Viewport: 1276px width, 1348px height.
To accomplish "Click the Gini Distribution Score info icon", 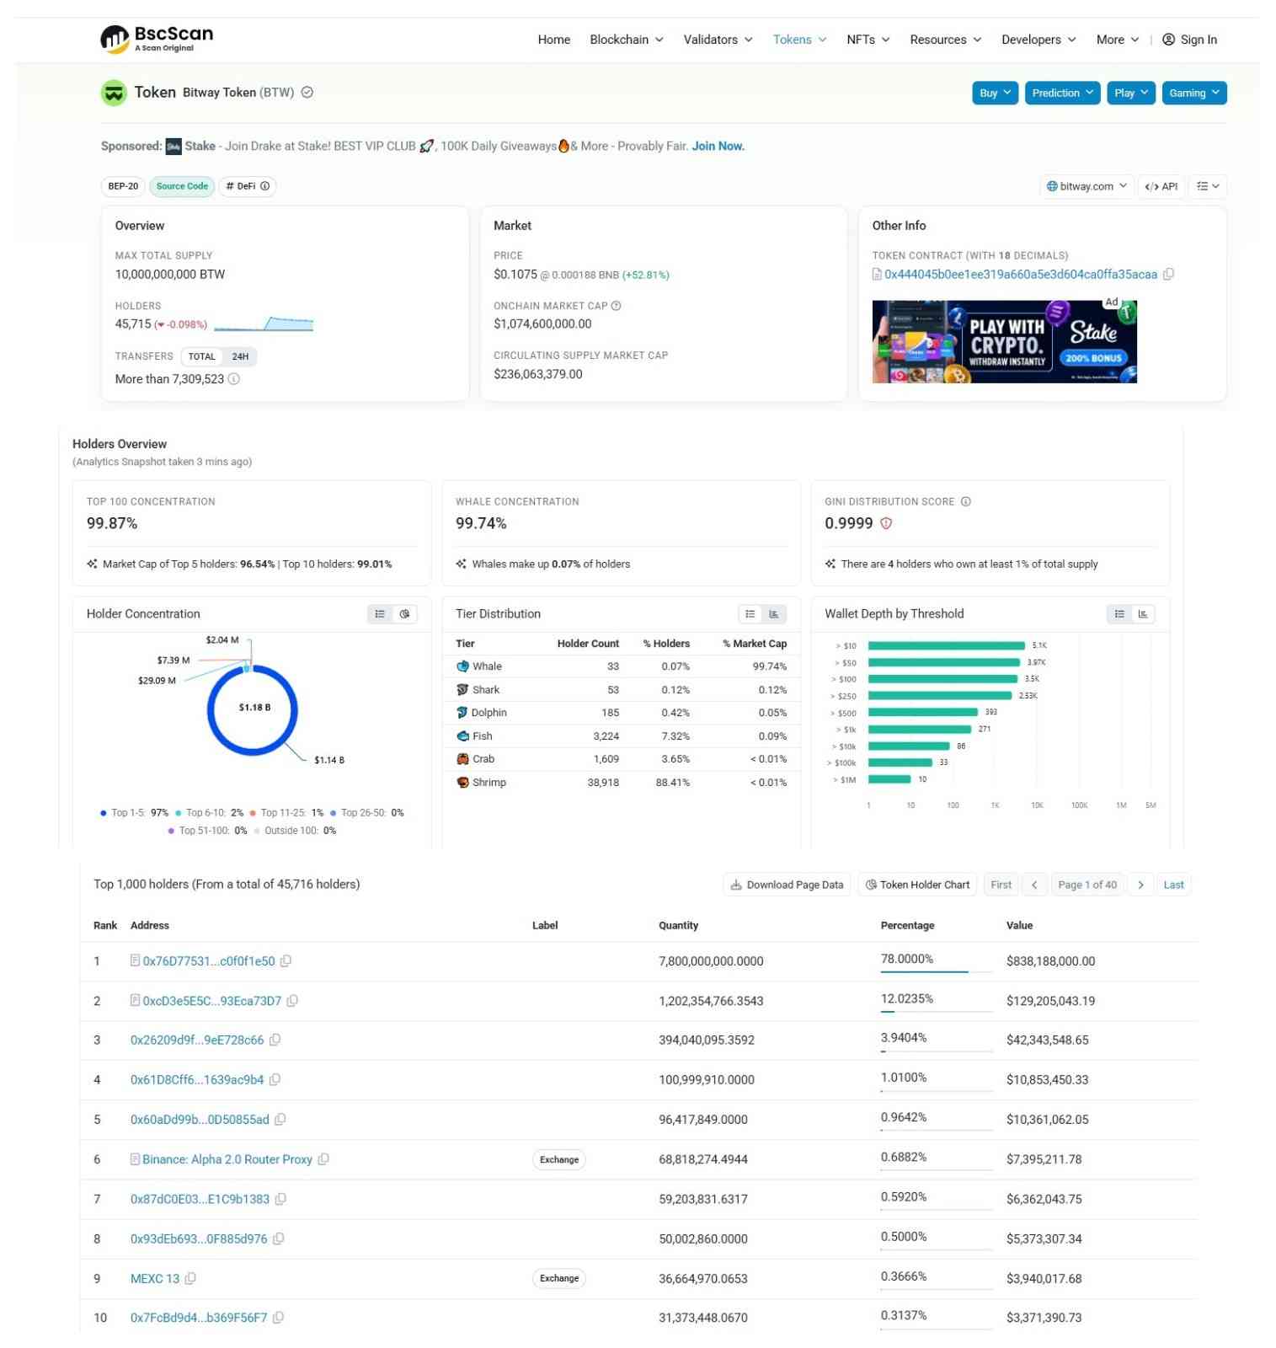I will pos(966,502).
